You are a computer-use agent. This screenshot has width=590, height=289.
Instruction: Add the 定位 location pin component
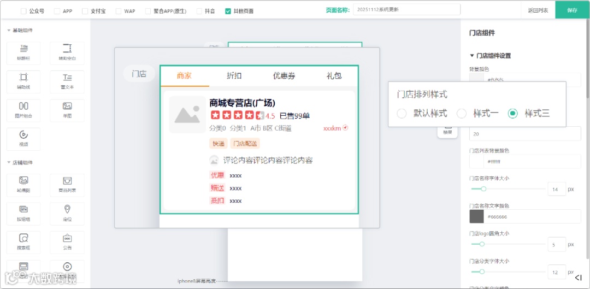(67, 214)
